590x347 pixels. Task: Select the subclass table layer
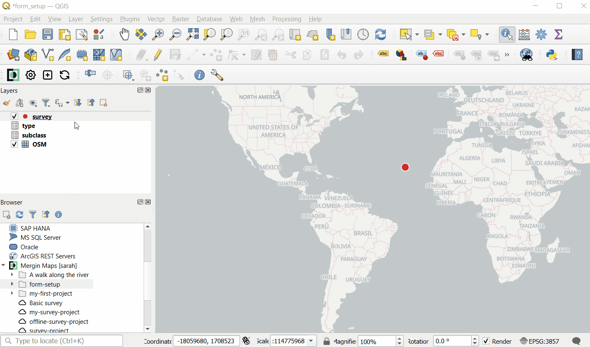pyautogui.click(x=34, y=135)
